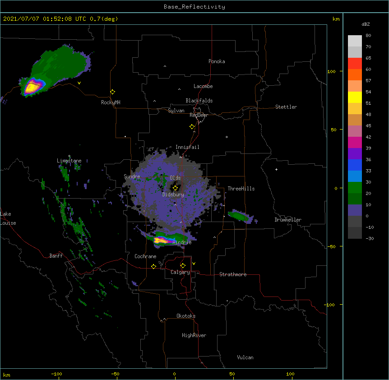Click the 0 tick on horizontal axis

tap(174, 374)
